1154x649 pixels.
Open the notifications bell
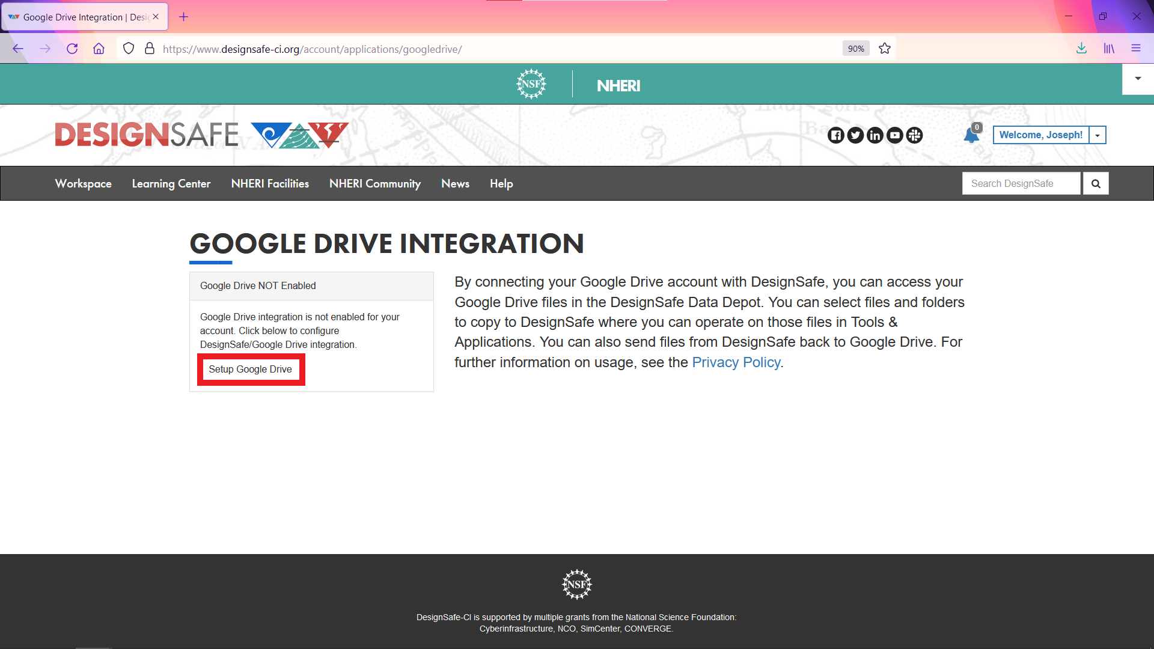coord(971,135)
